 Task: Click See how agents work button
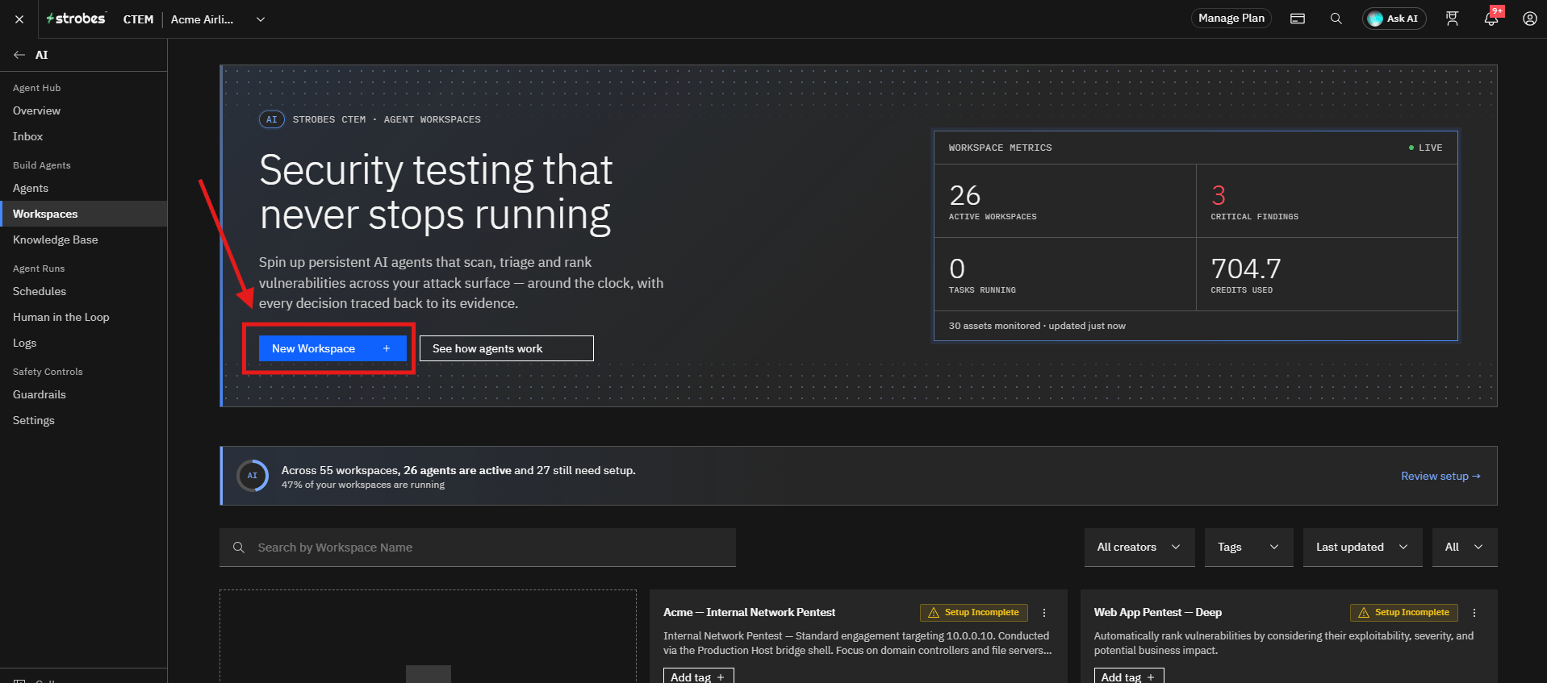(507, 348)
